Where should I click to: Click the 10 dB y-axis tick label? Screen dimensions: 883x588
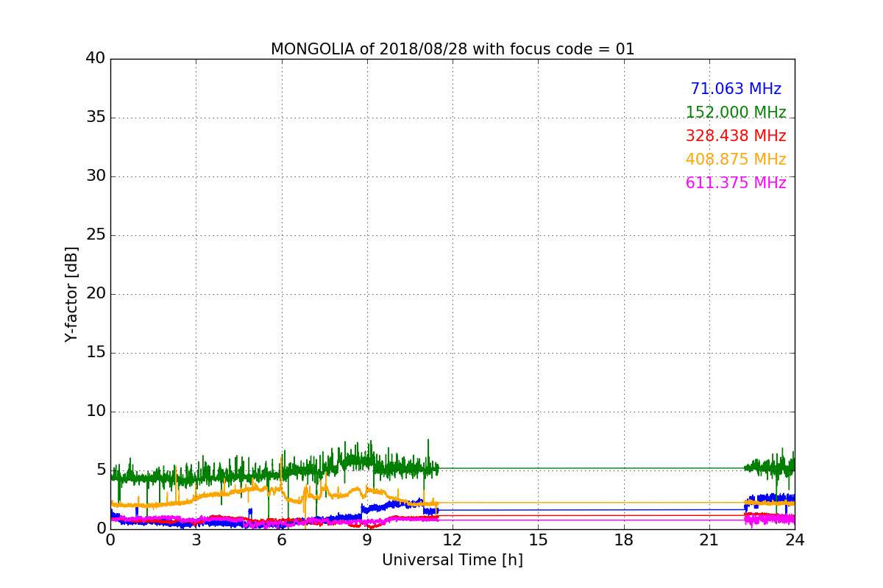click(x=95, y=412)
